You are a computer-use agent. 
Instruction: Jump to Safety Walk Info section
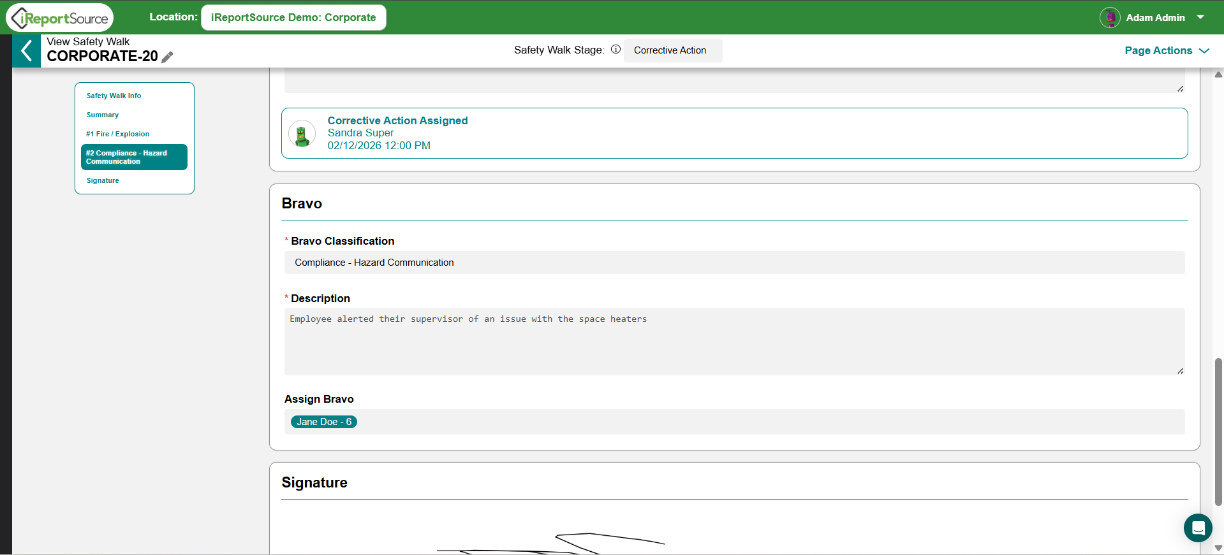click(x=114, y=96)
